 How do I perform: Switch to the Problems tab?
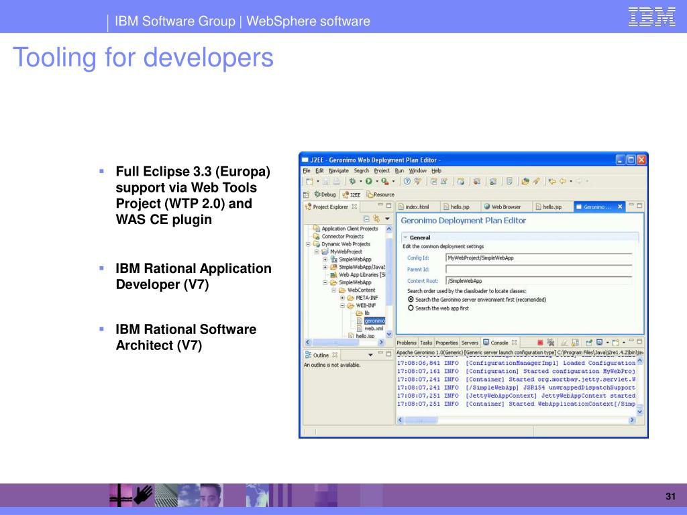click(406, 343)
